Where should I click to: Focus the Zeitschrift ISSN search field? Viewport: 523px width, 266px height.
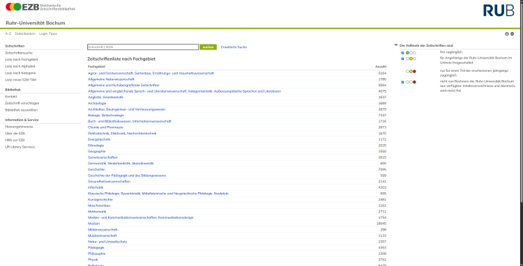point(143,47)
